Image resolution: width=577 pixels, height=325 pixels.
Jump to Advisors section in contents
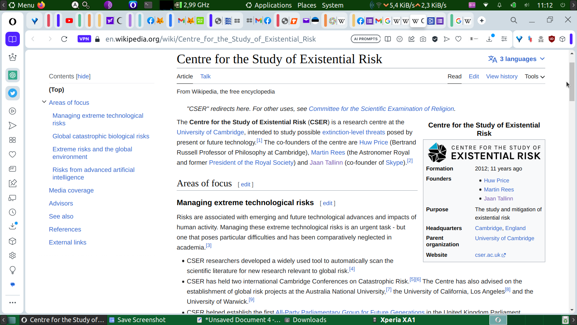point(61,203)
